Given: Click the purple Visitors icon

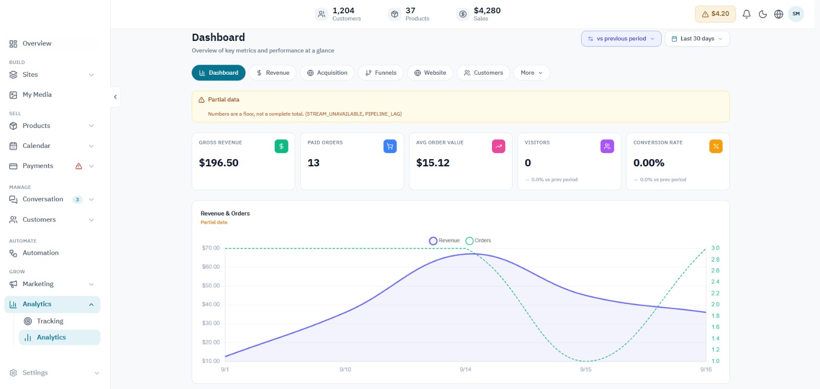Looking at the screenshot, I should [x=607, y=146].
